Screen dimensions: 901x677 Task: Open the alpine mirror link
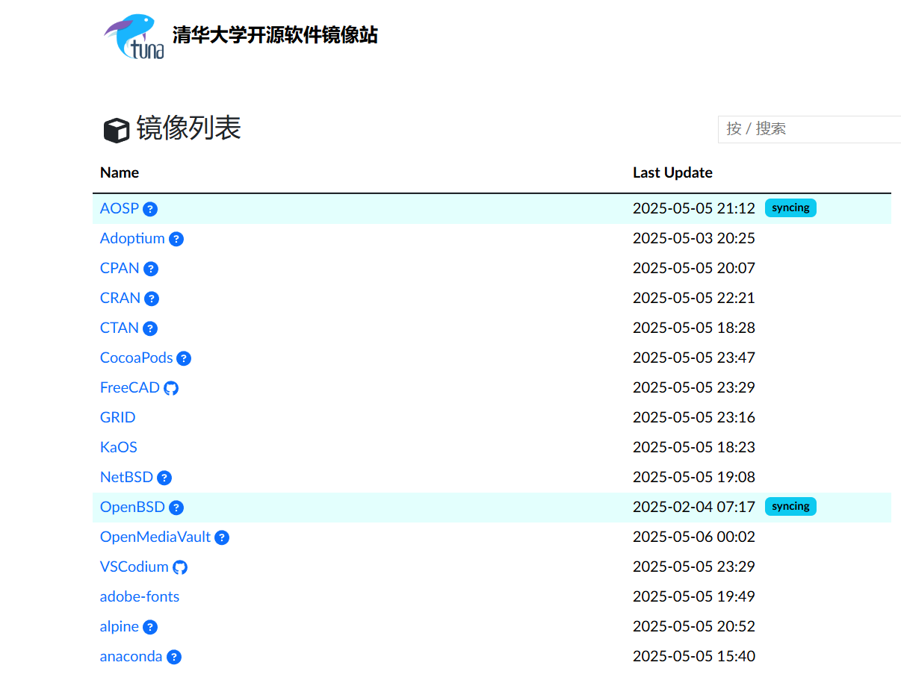click(120, 626)
